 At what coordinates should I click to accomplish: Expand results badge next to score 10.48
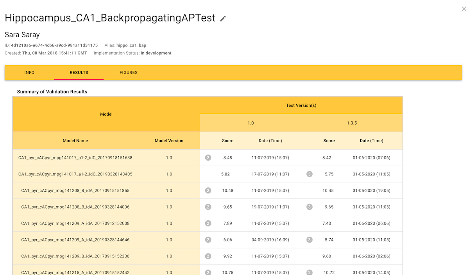click(208, 191)
